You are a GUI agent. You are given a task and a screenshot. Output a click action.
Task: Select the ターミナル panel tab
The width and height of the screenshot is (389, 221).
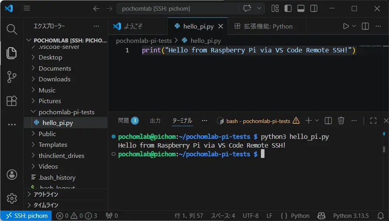pyautogui.click(x=182, y=121)
